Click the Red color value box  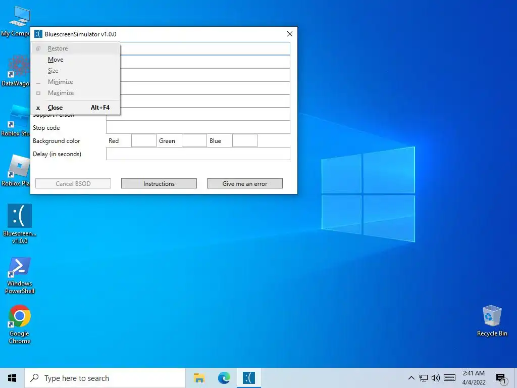click(x=144, y=140)
